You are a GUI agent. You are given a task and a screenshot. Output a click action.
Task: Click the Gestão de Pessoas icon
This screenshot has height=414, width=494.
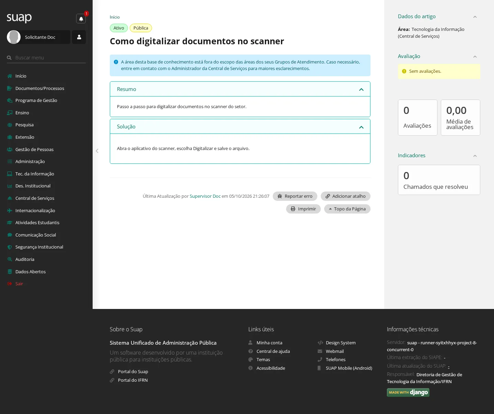pos(10,149)
